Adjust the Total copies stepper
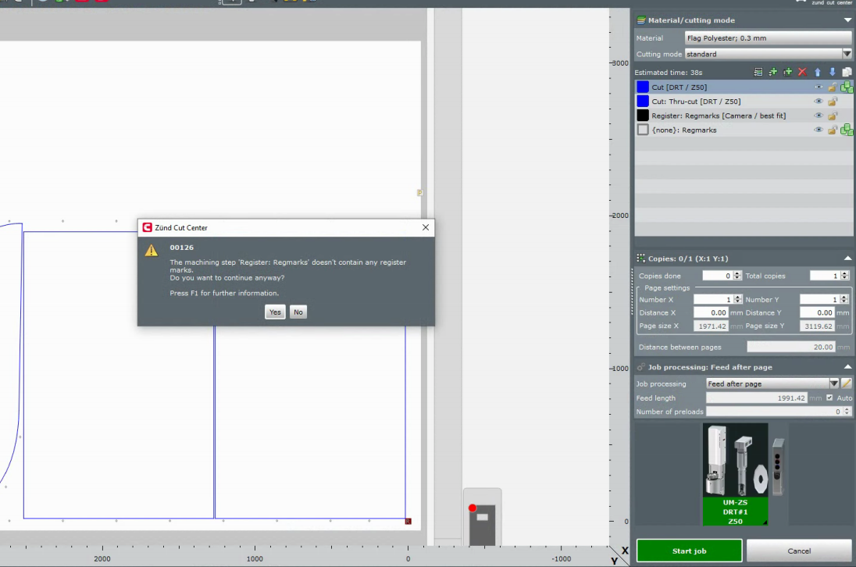This screenshot has height=567, width=856. 844,276
